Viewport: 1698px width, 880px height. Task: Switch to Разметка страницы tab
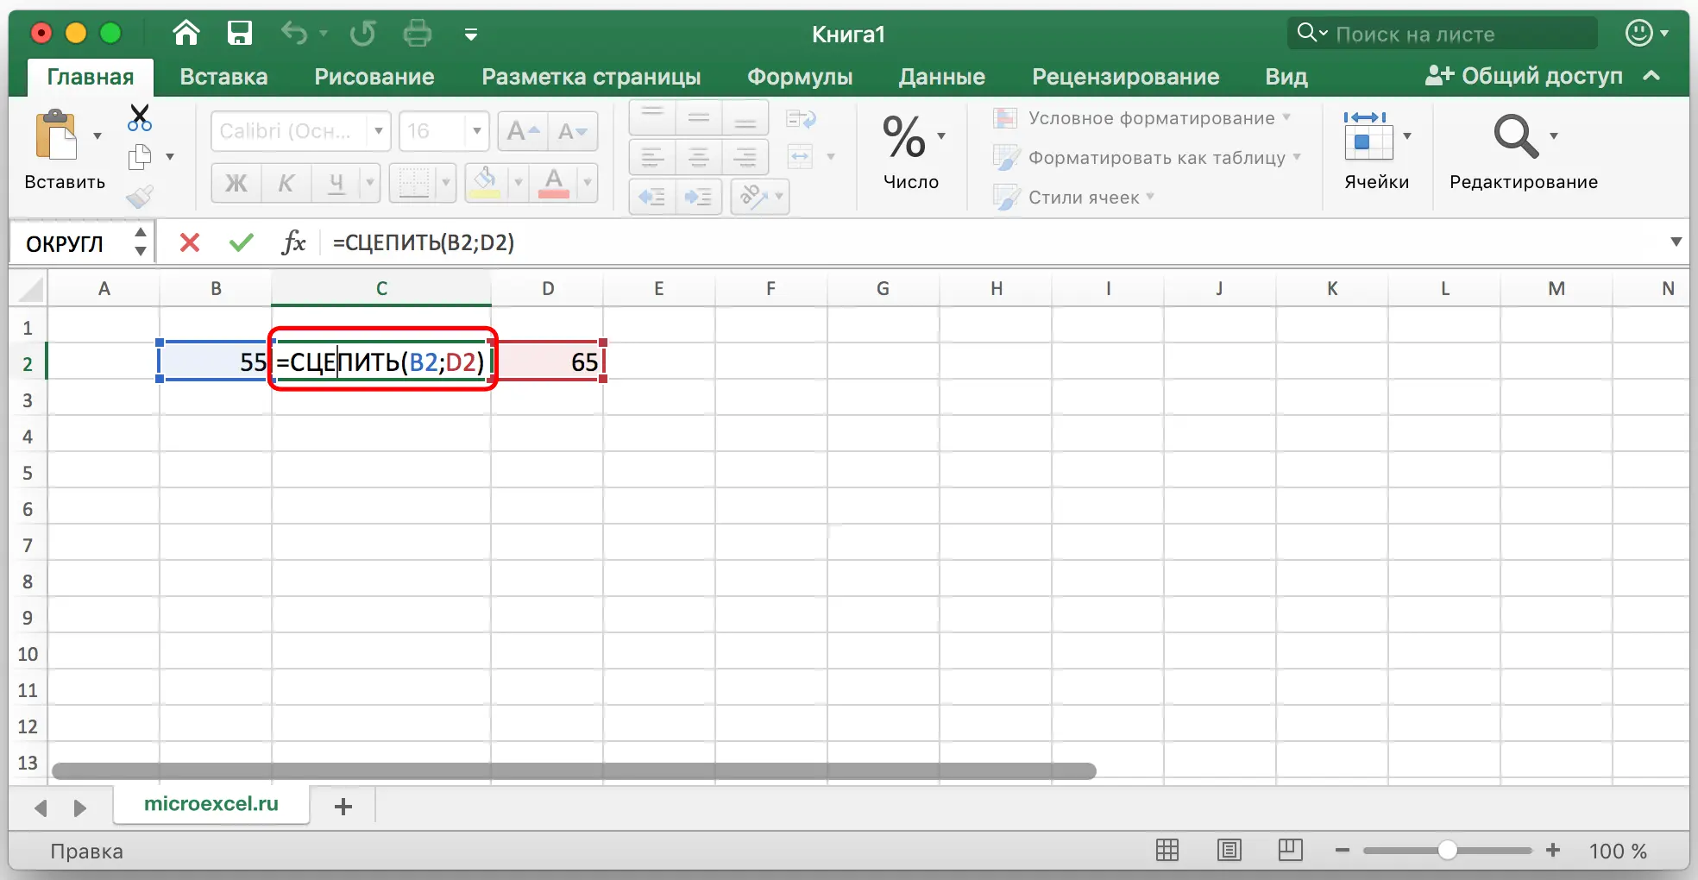tap(591, 77)
